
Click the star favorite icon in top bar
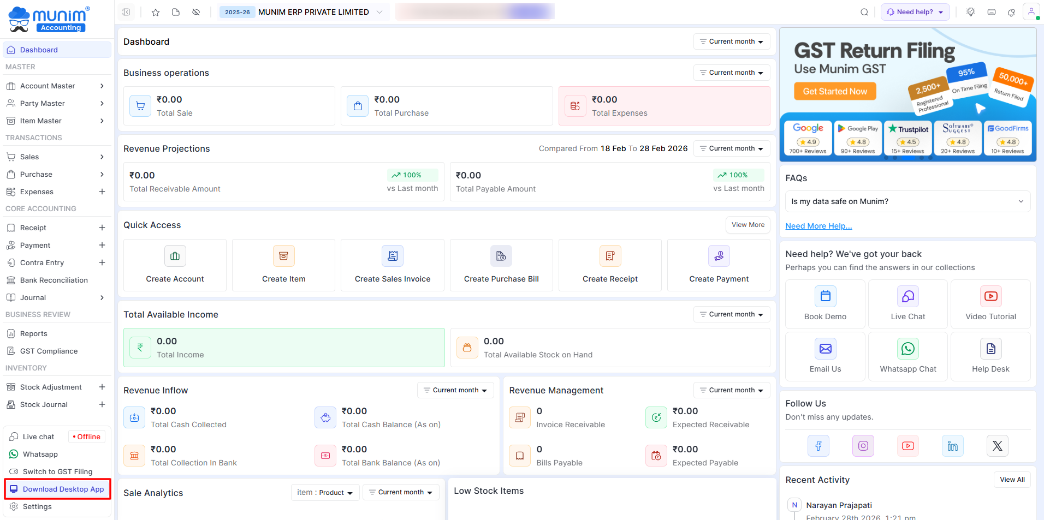pyautogui.click(x=156, y=12)
